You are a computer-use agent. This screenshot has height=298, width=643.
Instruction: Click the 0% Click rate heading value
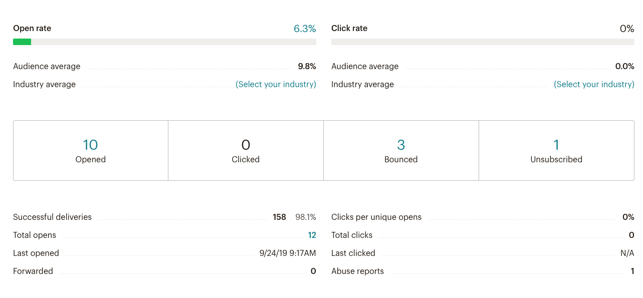coord(626,29)
